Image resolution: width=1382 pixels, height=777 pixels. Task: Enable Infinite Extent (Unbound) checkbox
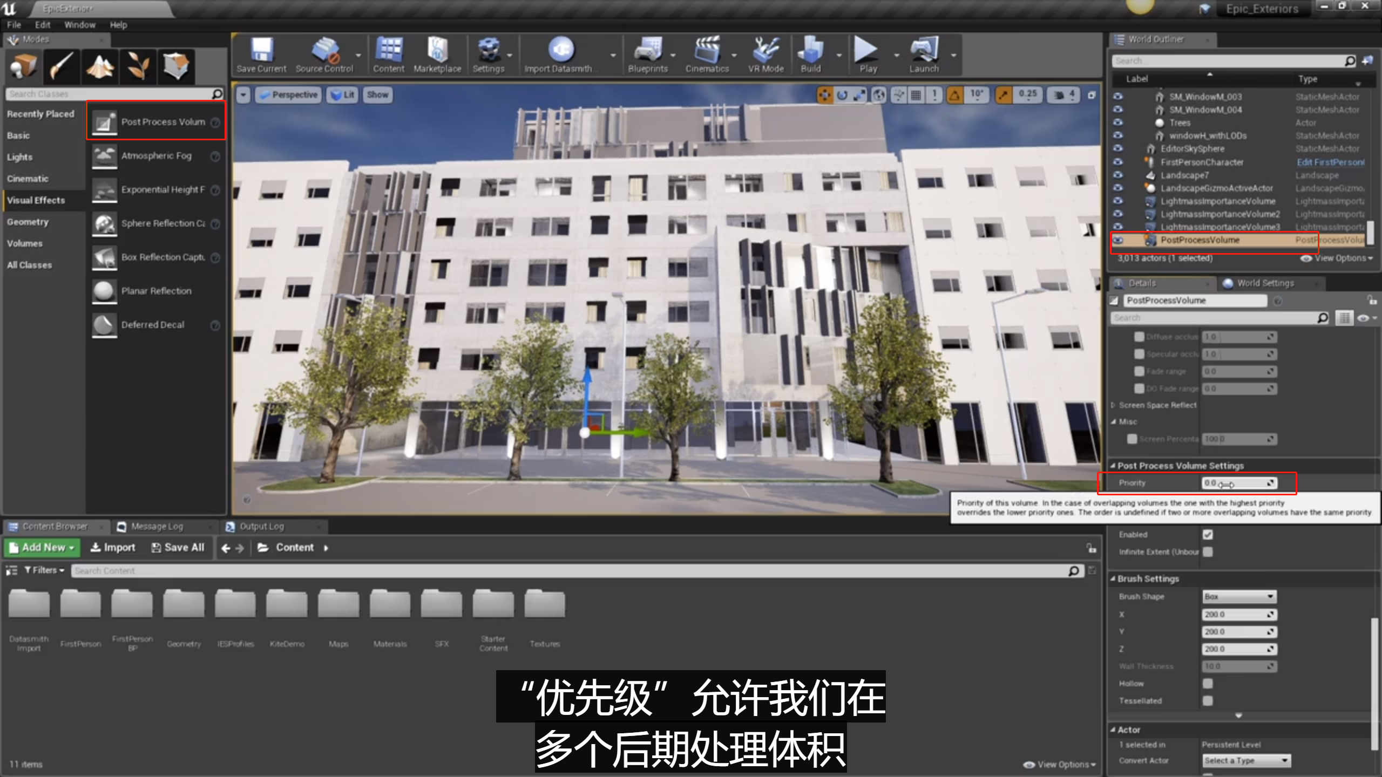tap(1208, 551)
